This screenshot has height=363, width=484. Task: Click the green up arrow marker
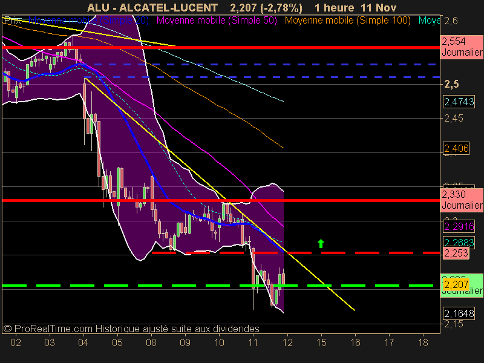click(x=321, y=244)
